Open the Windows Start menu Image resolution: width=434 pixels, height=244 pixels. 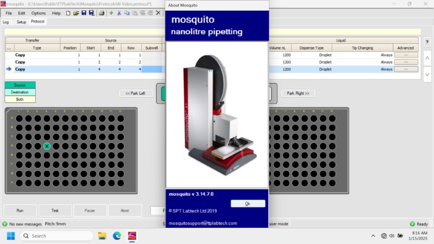click(11, 236)
